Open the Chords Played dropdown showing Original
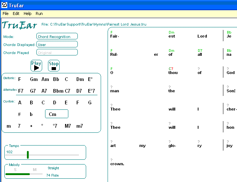Image resolution: width=237 pixels, height=182 pixels. coord(57,53)
